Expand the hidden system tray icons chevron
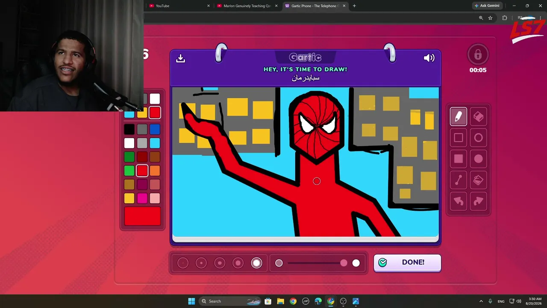 click(x=481, y=301)
